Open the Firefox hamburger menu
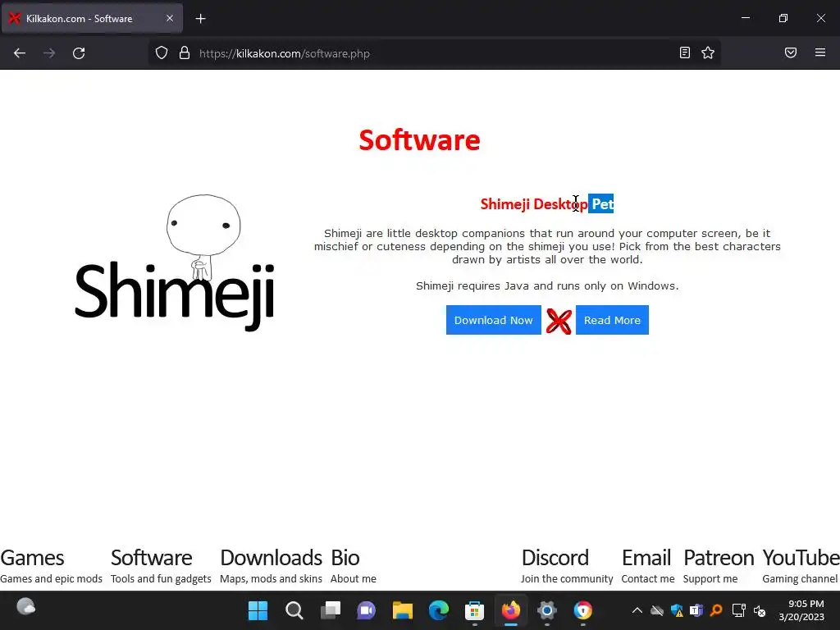Viewport: 840px width, 630px height. (x=820, y=52)
